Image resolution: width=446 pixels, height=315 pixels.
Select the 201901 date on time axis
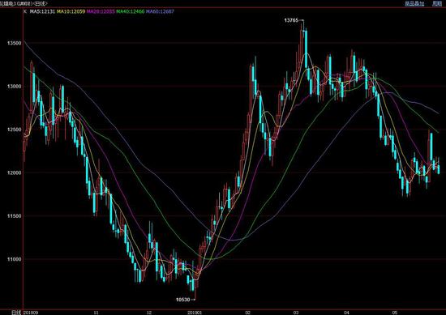coord(195,313)
